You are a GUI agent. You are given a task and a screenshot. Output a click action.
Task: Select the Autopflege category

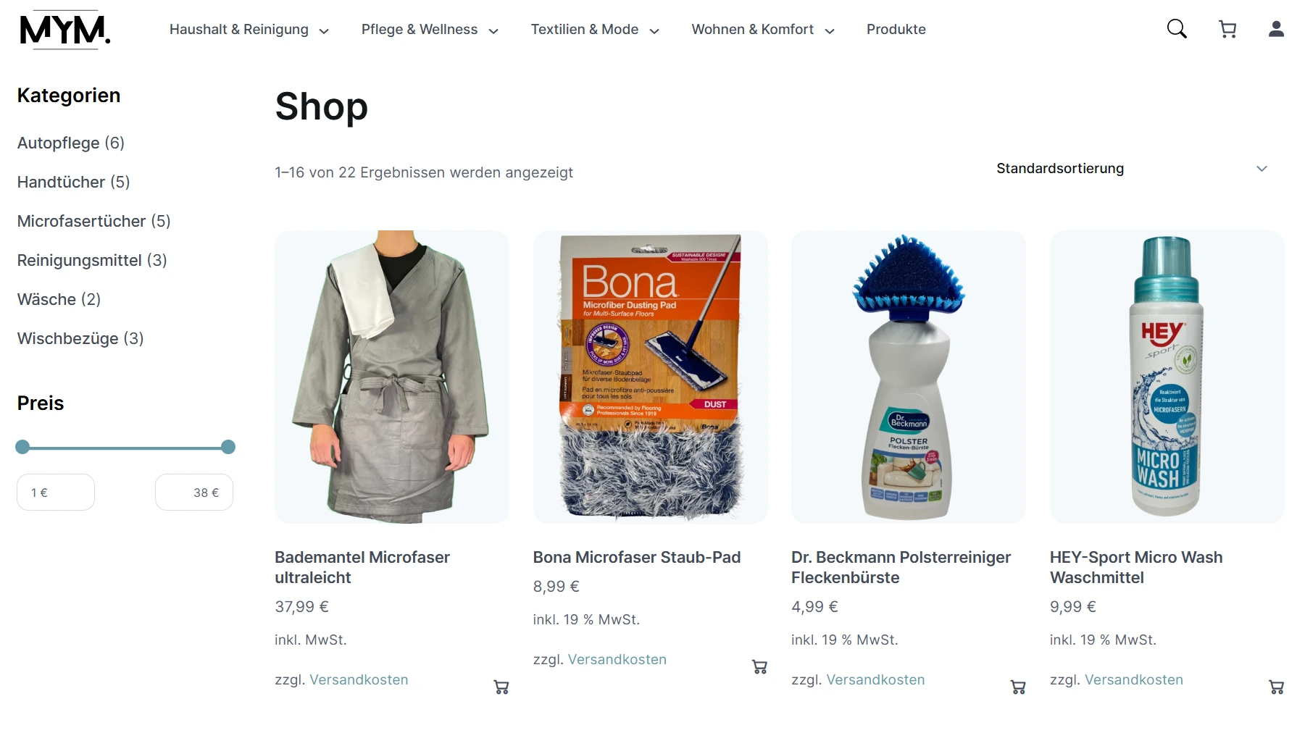click(x=71, y=143)
